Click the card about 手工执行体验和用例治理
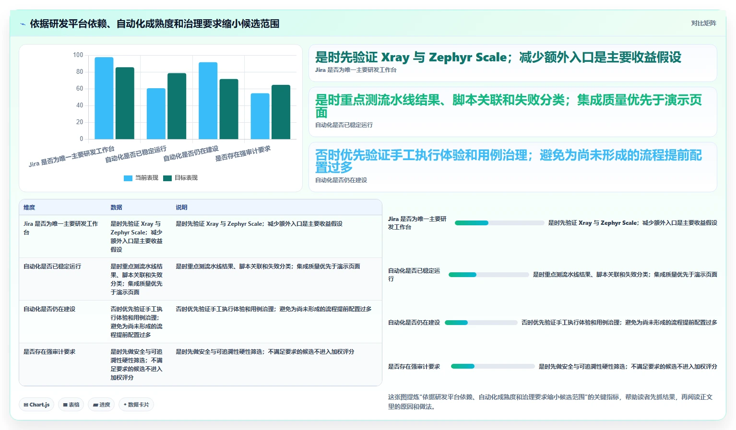The height and width of the screenshot is (430, 736). [512, 167]
